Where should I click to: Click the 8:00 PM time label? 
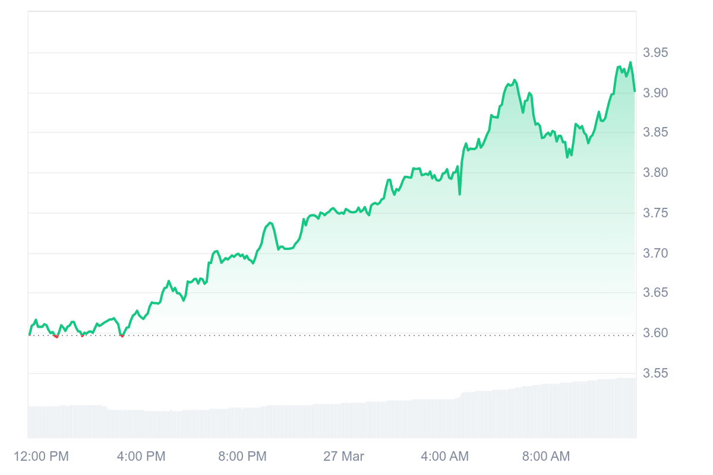click(242, 457)
